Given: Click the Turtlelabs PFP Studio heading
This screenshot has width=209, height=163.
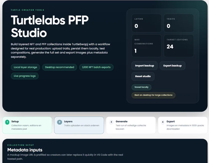Looking at the screenshot, I should click(x=50, y=26).
